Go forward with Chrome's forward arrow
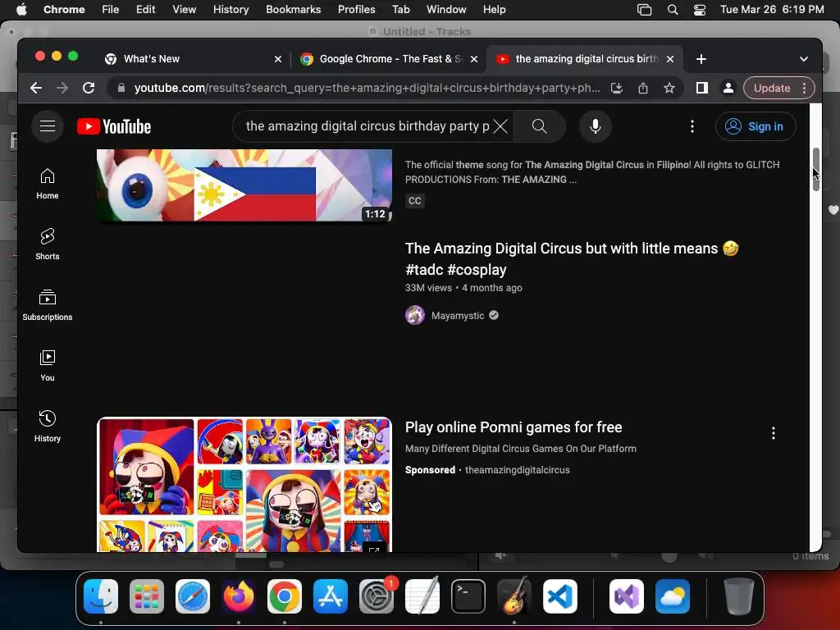 (62, 88)
